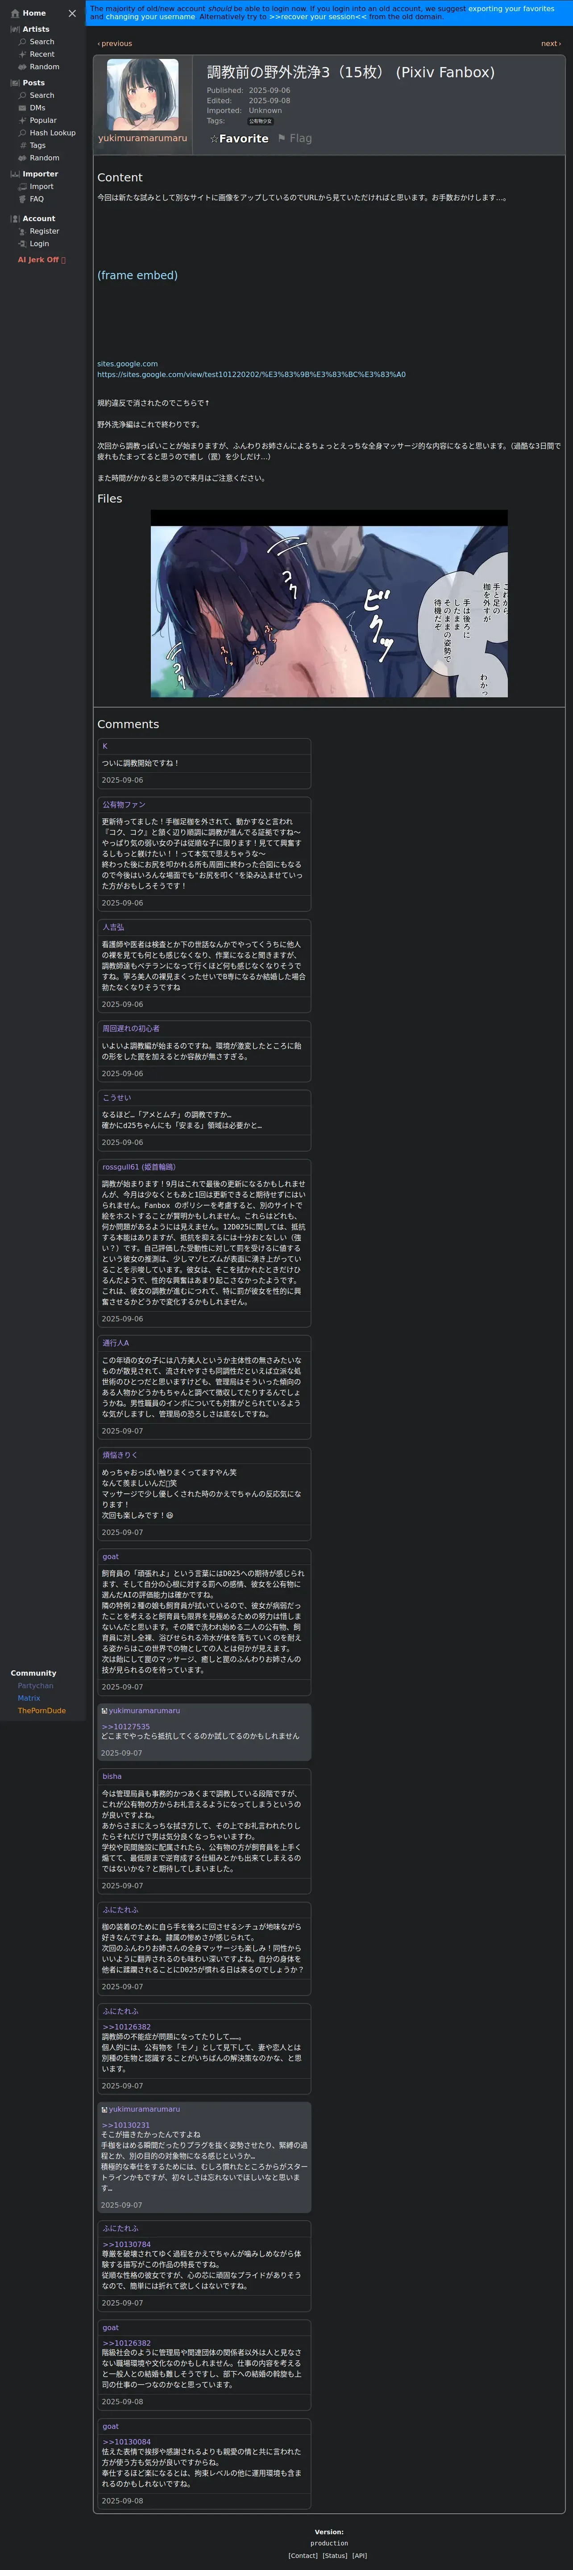Open the artist avatar image

point(142,95)
